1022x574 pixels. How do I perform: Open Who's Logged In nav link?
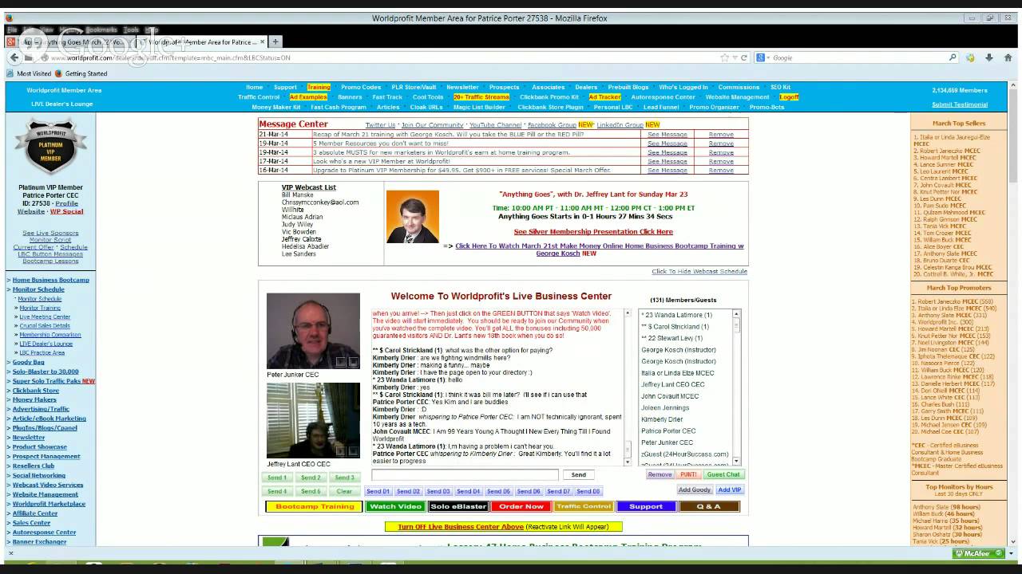click(x=683, y=88)
